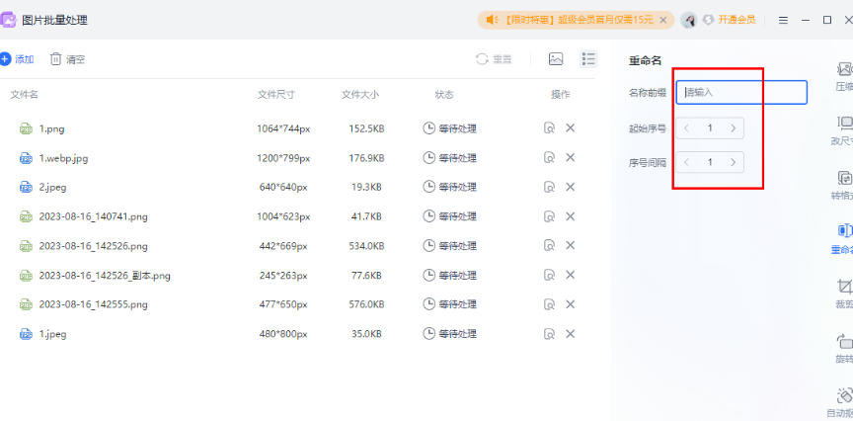Image resolution: width=853 pixels, height=421 pixels.
Task: Decrease the 序号间隔 interval value
Action: pyautogui.click(x=687, y=162)
